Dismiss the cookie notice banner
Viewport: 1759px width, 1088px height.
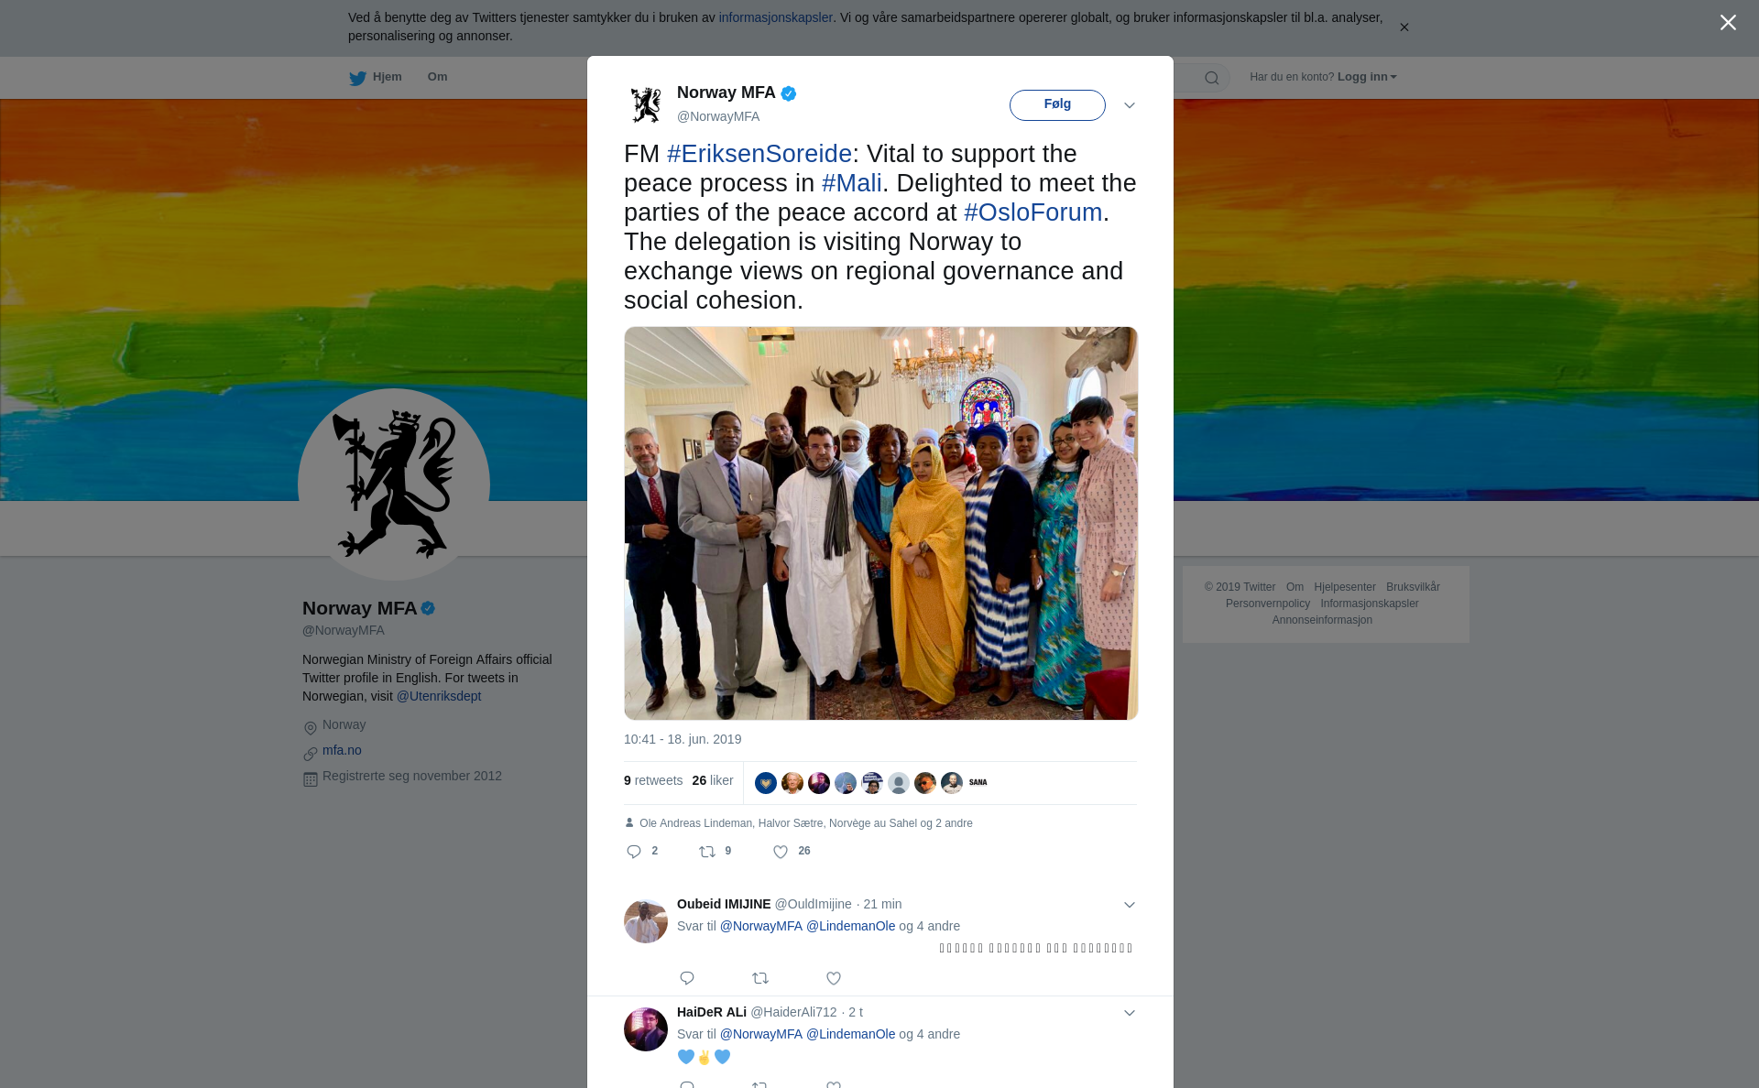(x=1404, y=27)
